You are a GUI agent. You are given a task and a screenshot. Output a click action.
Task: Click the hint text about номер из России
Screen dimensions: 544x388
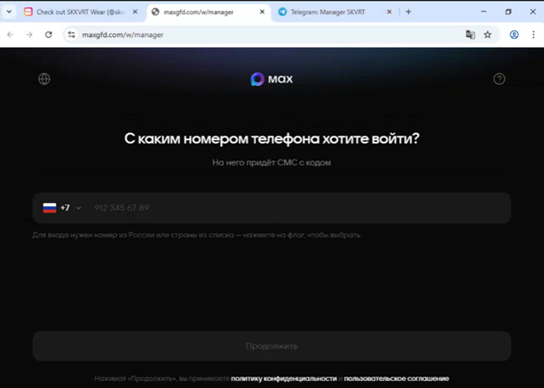pos(196,235)
